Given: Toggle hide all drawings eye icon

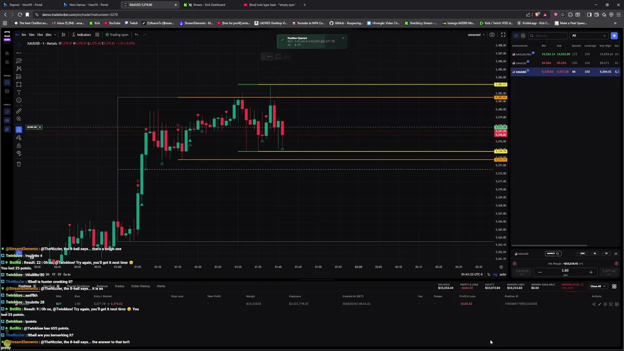Looking at the screenshot, I should (x=19, y=153).
